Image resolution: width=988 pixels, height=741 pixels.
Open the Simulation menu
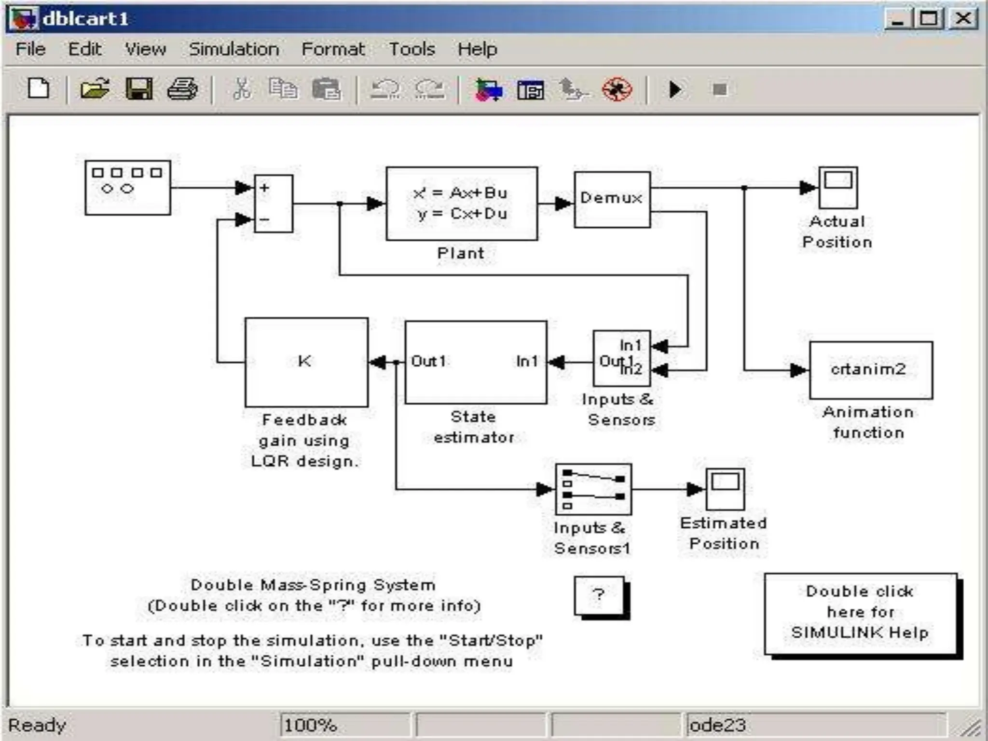coord(233,49)
